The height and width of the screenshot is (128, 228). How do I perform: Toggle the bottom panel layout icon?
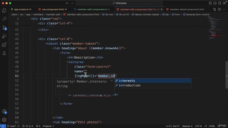(x=215, y=3)
